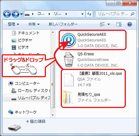Select ネットワーク in the tree
Image resolution: width=139 pixels, height=136 pixels.
tap(26, 112)
